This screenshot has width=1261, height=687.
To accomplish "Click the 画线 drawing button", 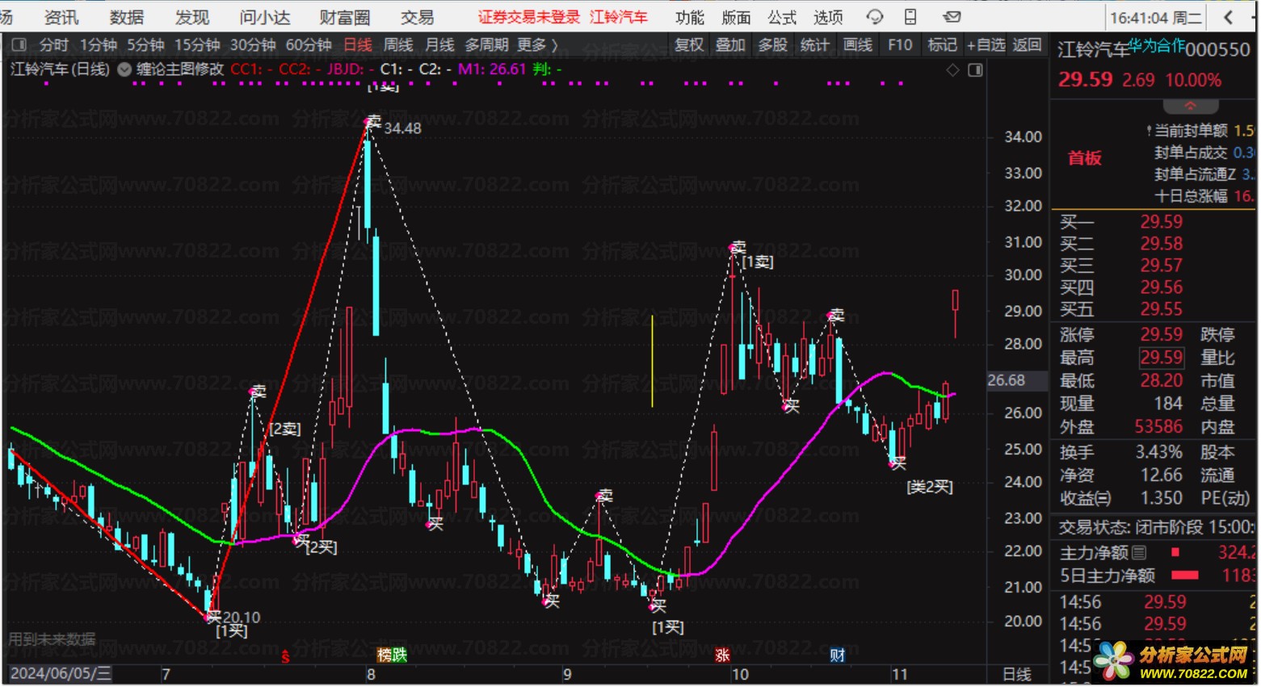I will coord(857,45).
